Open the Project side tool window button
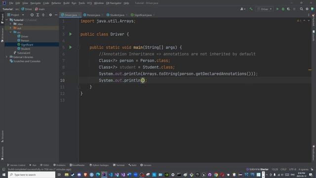This screenshot has width=316, height=178. point(2,19)
